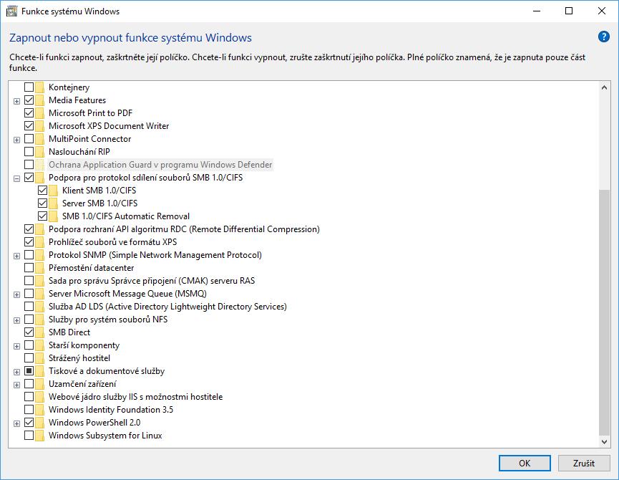Click folder icon beside Přemostění datacenter
619x480 pixels.
pos(39,268)
